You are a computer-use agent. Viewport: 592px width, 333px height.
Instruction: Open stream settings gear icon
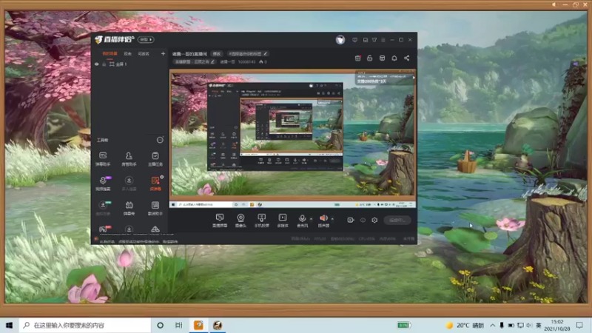pos(374,220)
